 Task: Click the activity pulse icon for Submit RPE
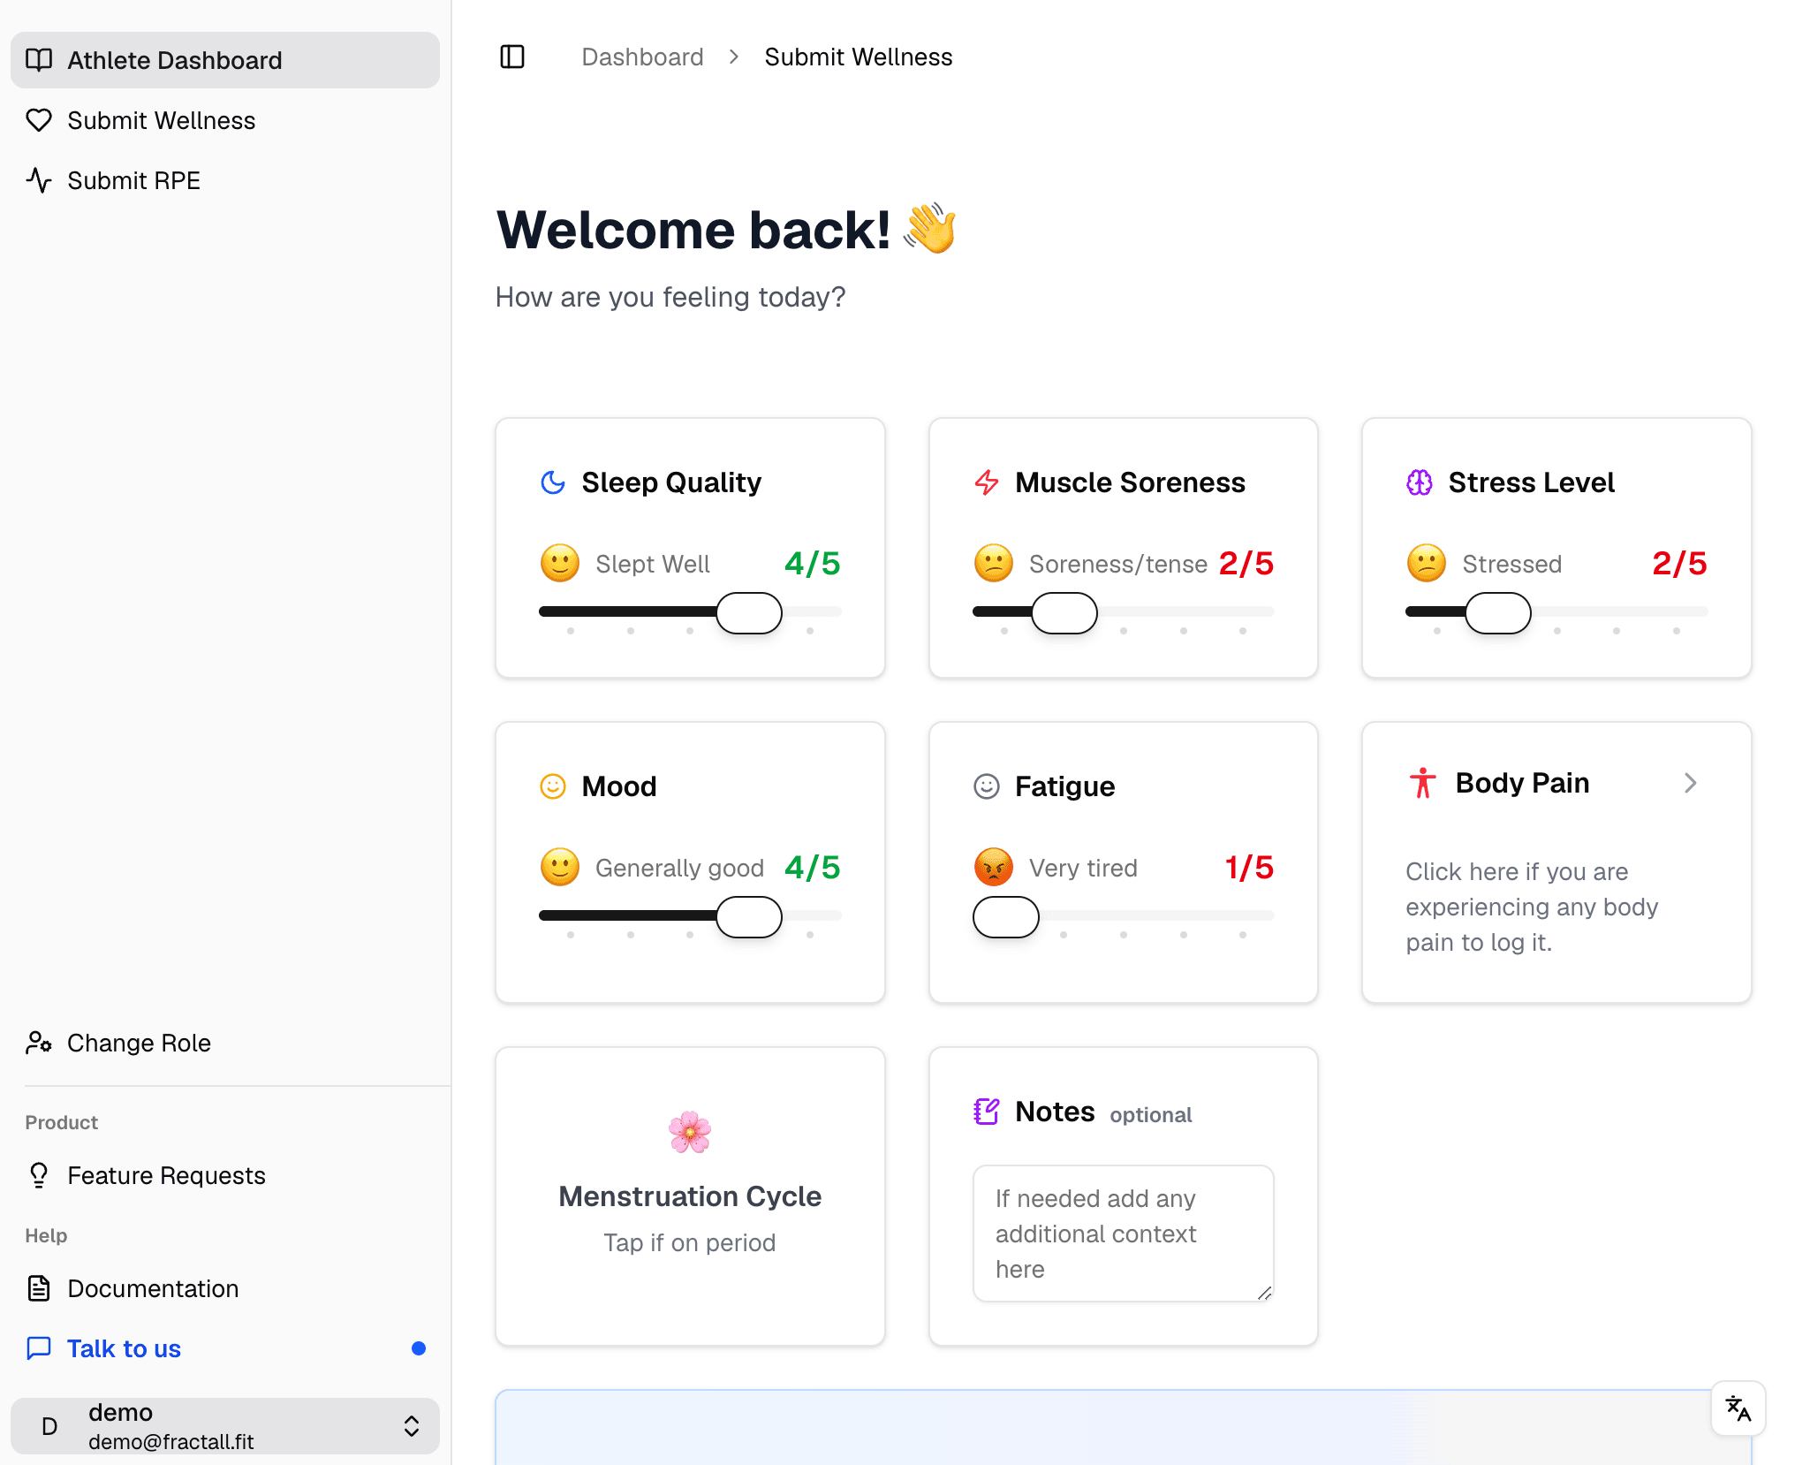[39, 180]
